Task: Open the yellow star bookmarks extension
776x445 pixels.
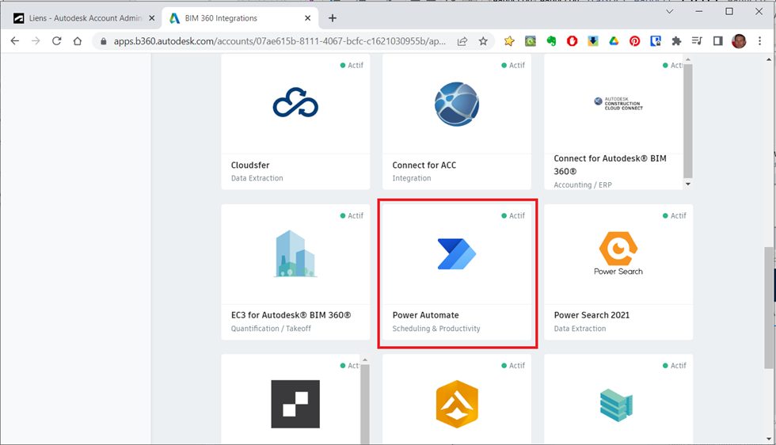Action: (x=508, y=42)
